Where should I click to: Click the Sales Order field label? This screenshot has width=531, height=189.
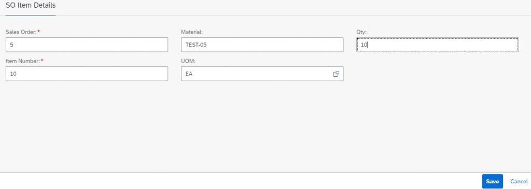click(x=21, y=32)
